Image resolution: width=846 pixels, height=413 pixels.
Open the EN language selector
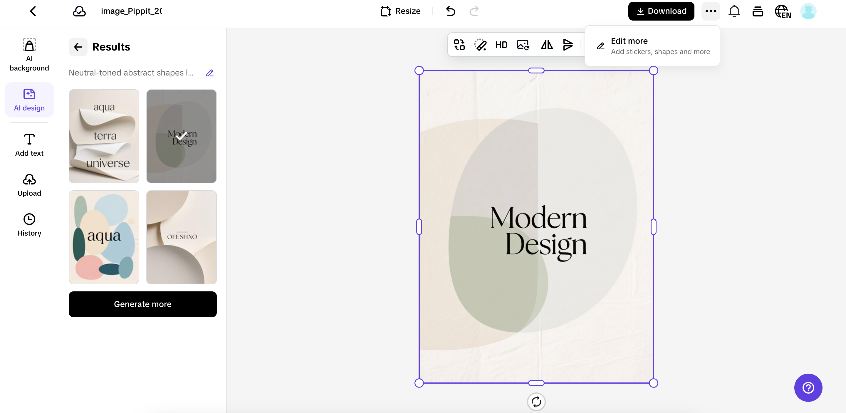pos(783,11)
